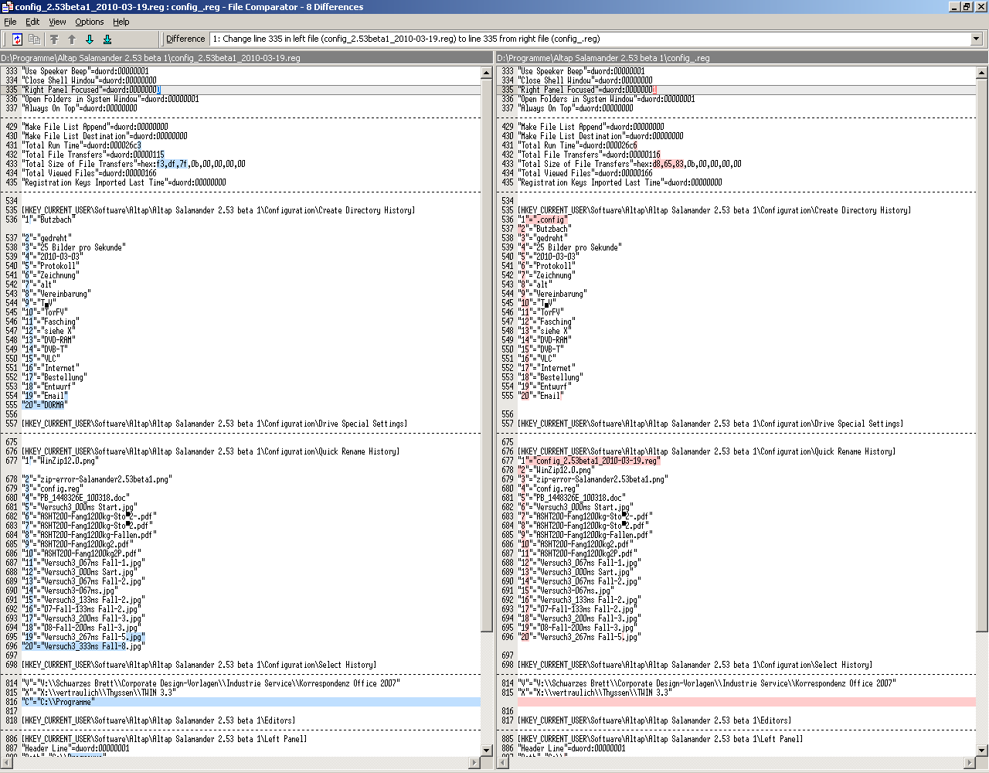This screenshot has width=989, height=773.
Task: Click right pane horizontal scroll-right arrow
Action: tap(970, 764)
